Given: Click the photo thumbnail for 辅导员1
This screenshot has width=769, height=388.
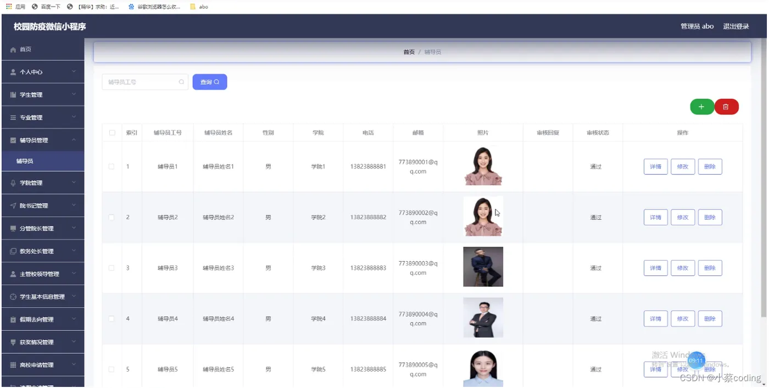Looking at the screenshot, I should pos(483,166).
